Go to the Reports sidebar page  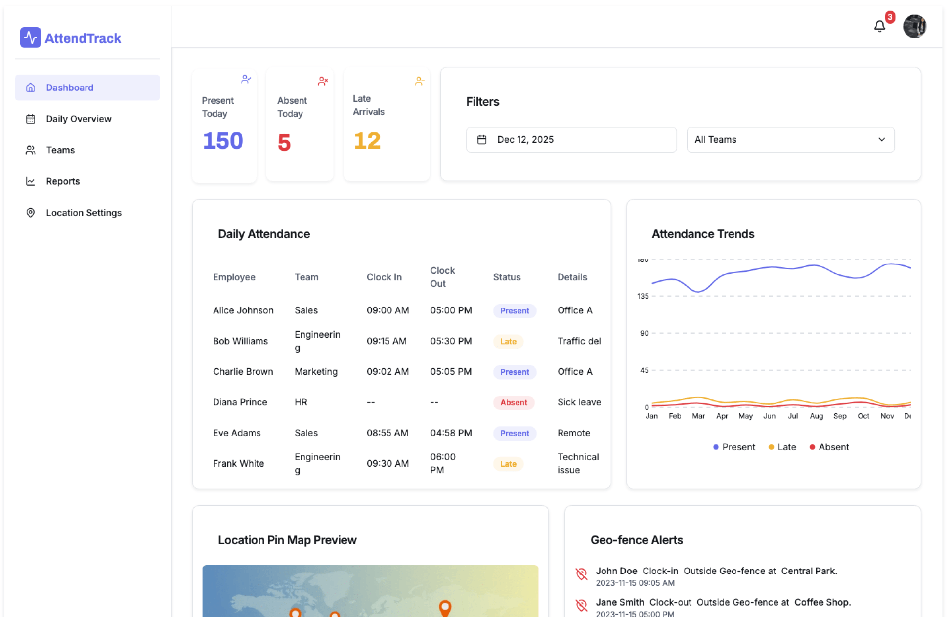coord(63,181)
